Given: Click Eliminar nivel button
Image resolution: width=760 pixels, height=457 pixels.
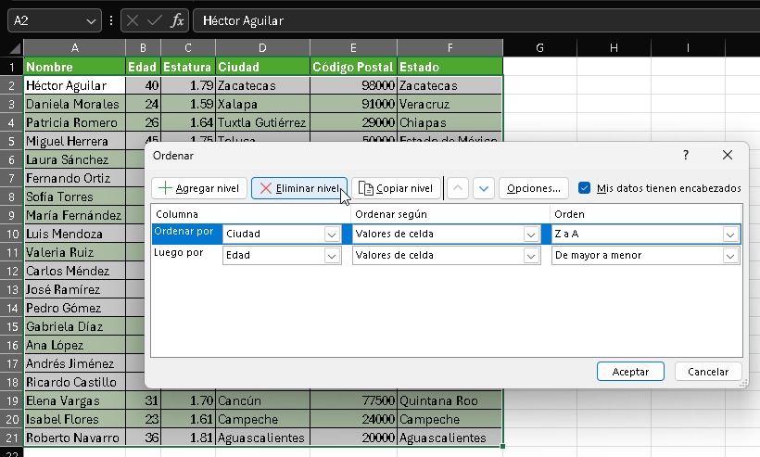Looking at the screenshot, I should pos(299,188).
